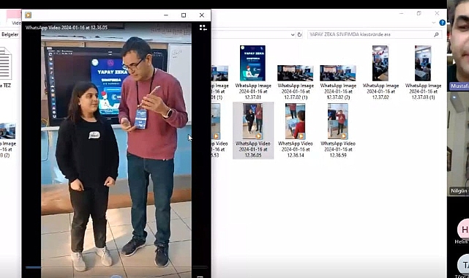Click the Belgeler folder in Explorer
This screenshot has height=278, width=469.
(x=10, y=34)
